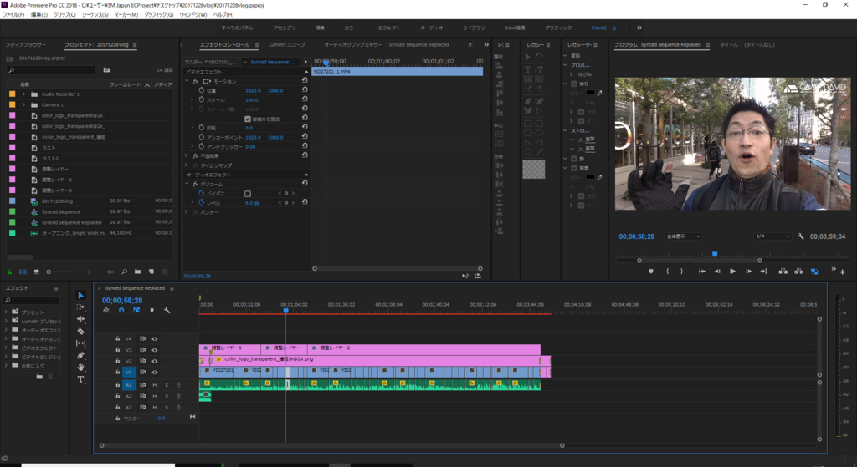Open timeline display settings wrench
The height and width of the screenshot is (467, 857).
(x=167, y=311)
